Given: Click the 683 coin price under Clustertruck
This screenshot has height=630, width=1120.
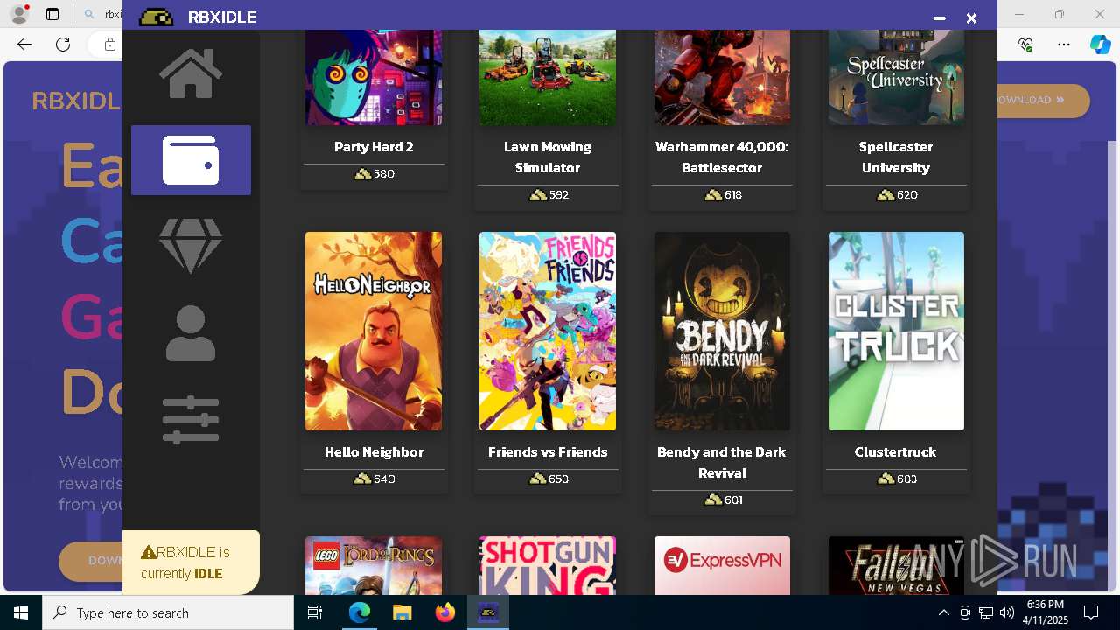Looking at the screenshot, I should (x=897, y=479).
